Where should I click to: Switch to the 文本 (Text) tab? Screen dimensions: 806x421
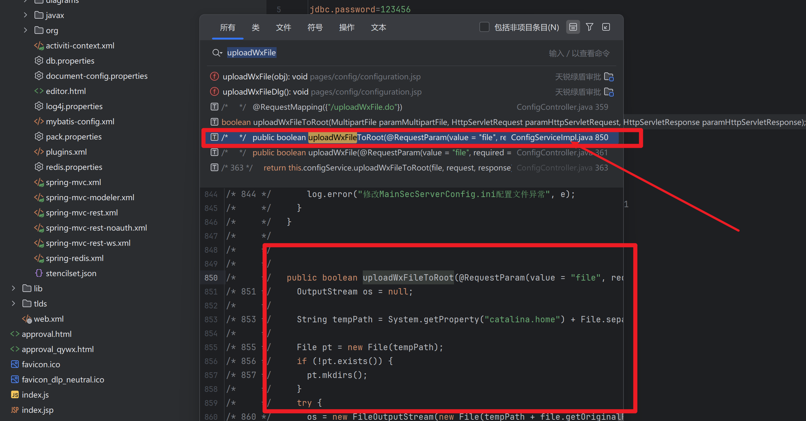(378, 28)
